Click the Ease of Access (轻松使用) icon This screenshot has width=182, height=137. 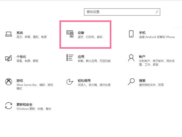(x=70, y=82)
